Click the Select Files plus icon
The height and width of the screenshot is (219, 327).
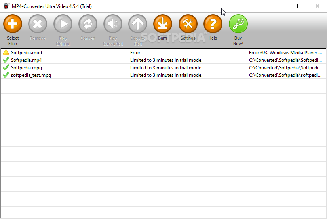13,24
